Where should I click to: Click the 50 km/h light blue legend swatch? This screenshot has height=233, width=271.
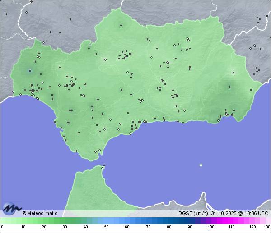tap(106, 220)
